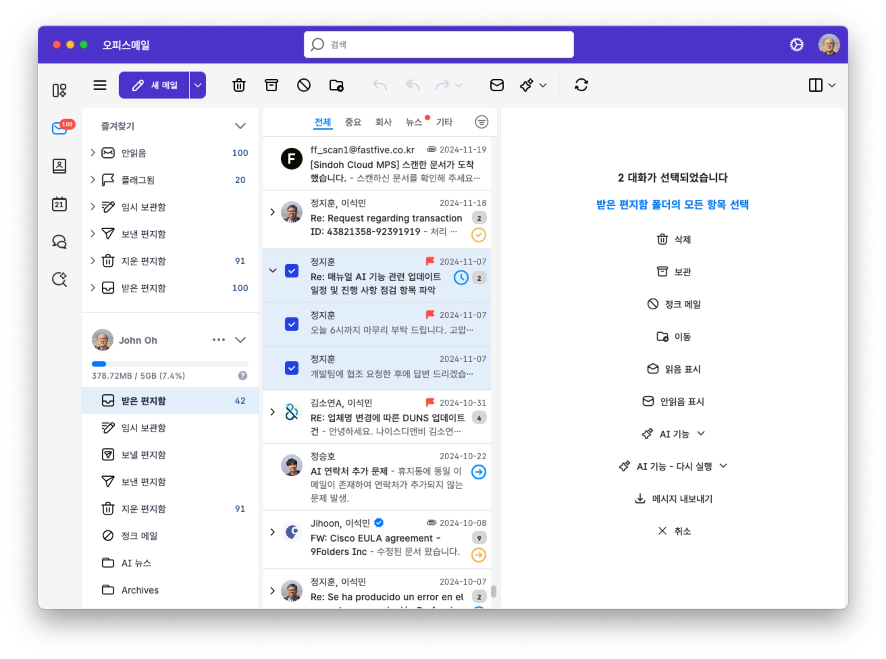The height and width of the screenshot is (659, 886).
Task: Click the move-to-folder icon in toolbar
Action: point(336,85)
